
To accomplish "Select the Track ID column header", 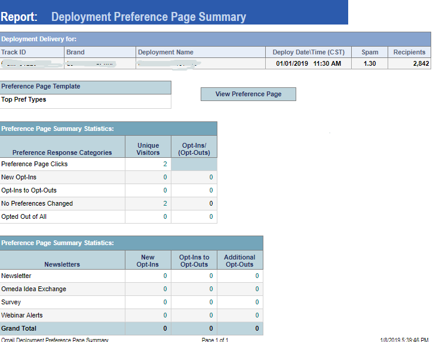I will pyautogui.click(x=14, y=53).
